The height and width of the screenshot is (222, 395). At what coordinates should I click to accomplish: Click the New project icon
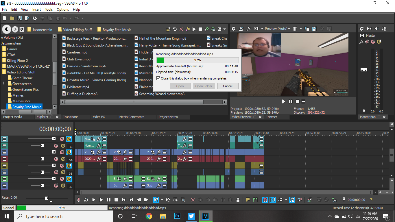tap(5, 18)
